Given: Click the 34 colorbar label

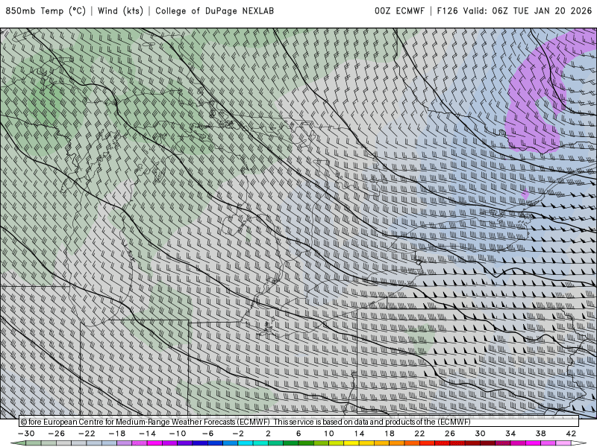Looking at the screenshot, I should [x=510, y=434].
